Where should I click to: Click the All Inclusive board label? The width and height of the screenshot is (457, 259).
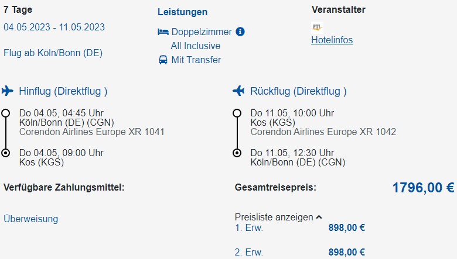pyautogui.click(x=196, y=46)
